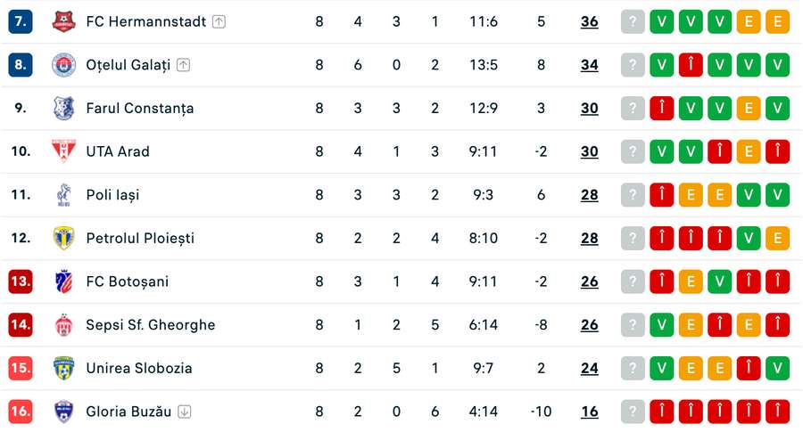The height and width of the screenshot is (432, 803).
Task: Click the Oțelul Galați club logo
Action: click(63, 65)
